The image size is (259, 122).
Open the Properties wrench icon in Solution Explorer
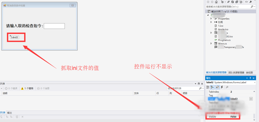[x=250, y=2]
